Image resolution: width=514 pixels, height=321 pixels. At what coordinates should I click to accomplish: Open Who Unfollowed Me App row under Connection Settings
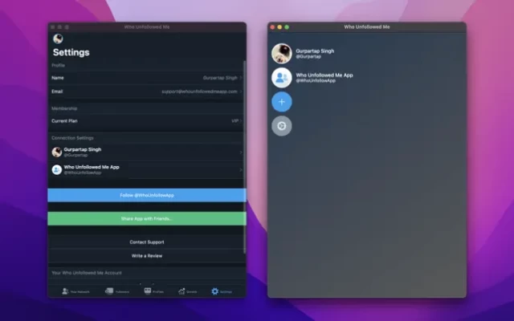[x=146, y=169]
